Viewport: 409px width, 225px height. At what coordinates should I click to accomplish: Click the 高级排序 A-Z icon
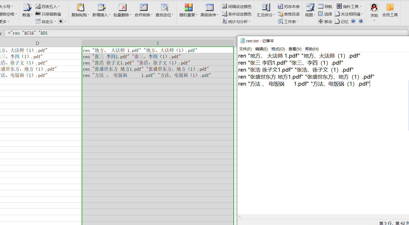coord(209,7)
